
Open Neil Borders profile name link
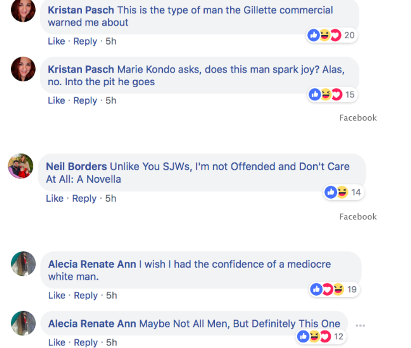click(76, 166)
